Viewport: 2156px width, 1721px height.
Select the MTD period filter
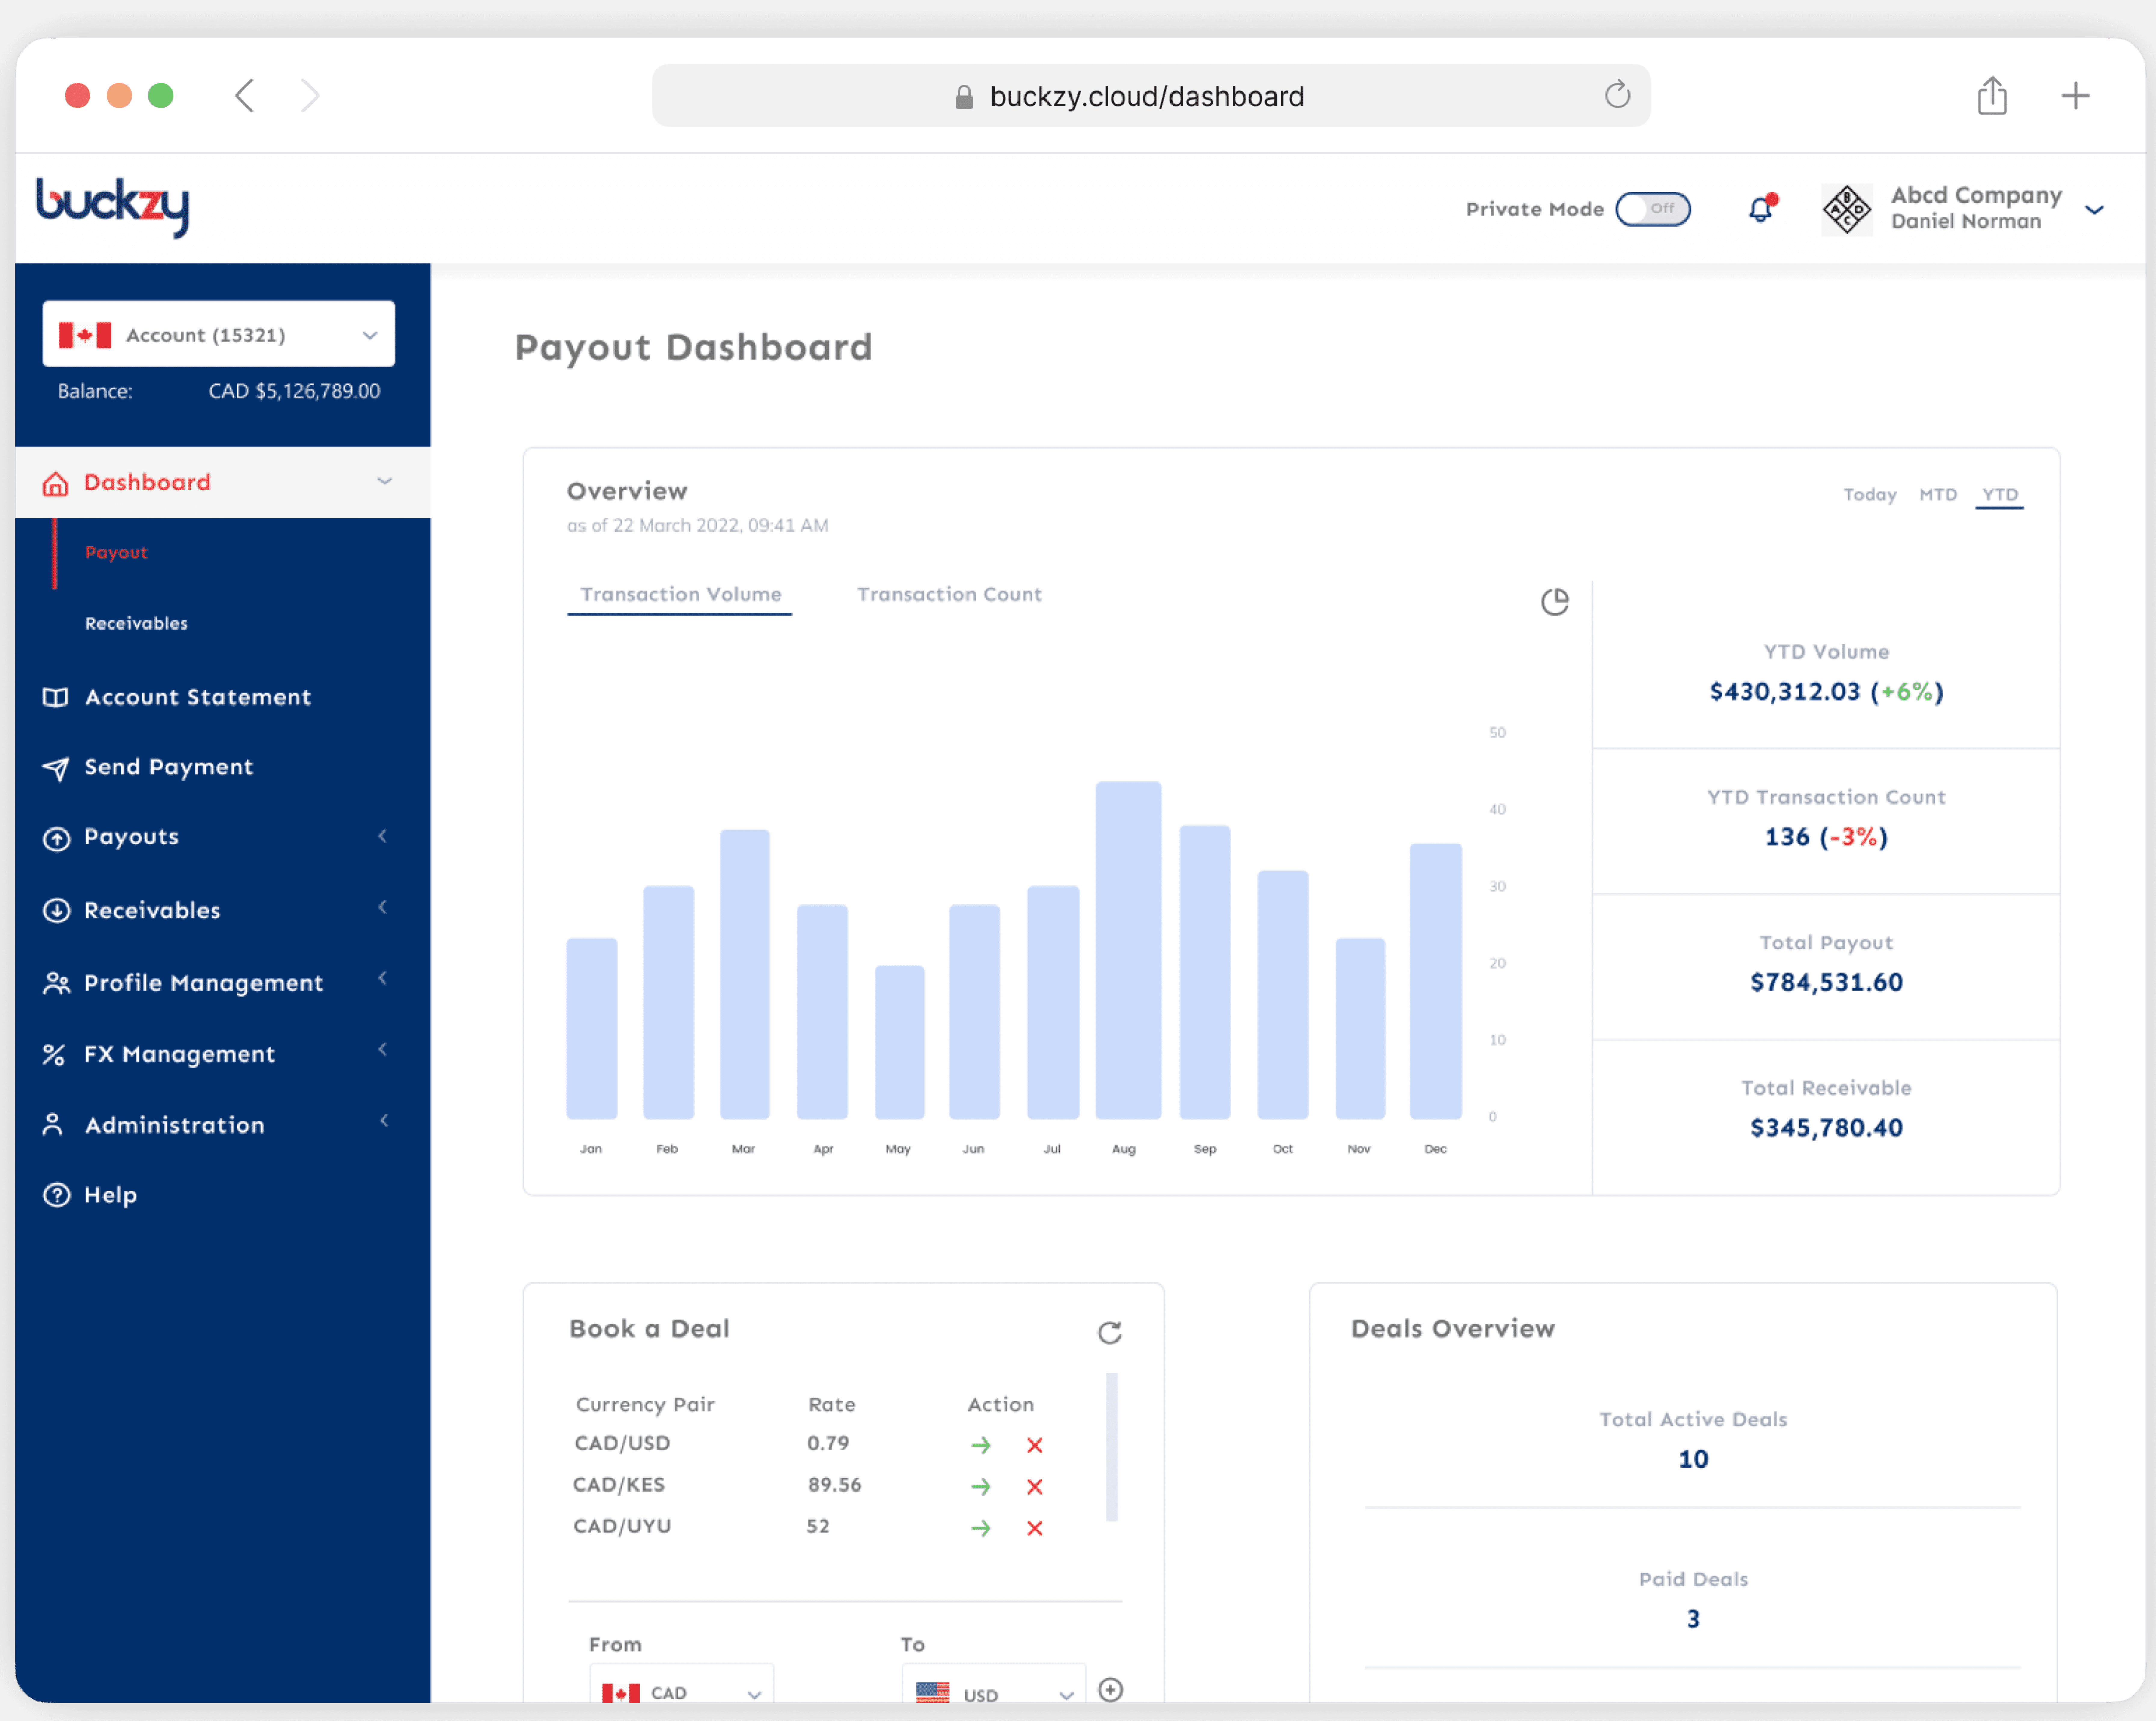[x=1938, y=495]
